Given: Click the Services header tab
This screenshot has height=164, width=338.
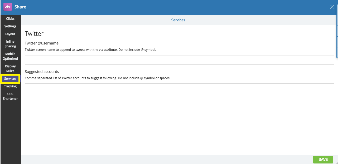Looking at the screenshot, I should pos(178,20).
